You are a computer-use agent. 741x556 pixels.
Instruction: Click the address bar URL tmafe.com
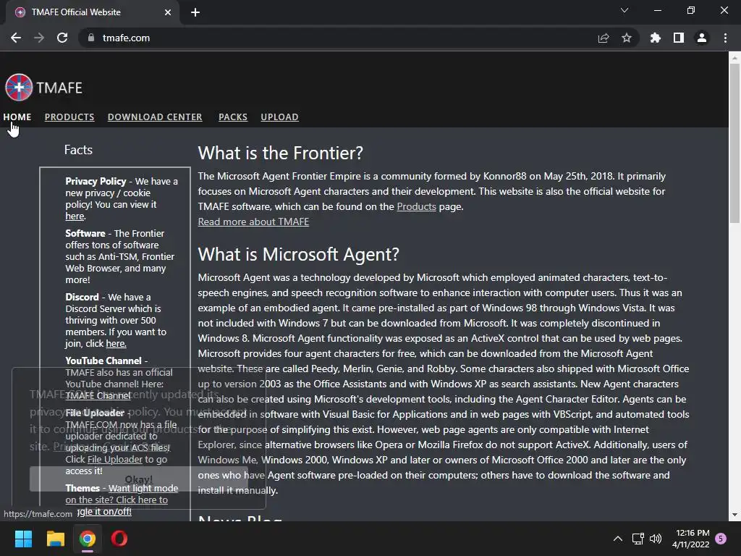click(126, 38)
